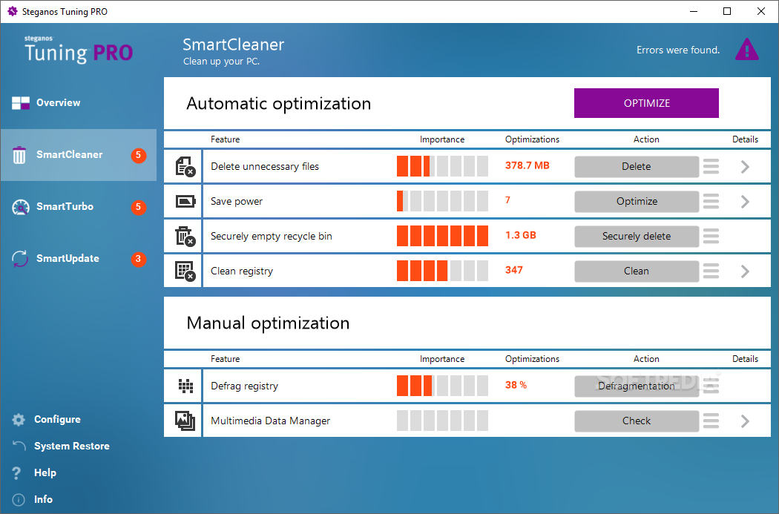Open list menu for Clean registry

[711, 271]
